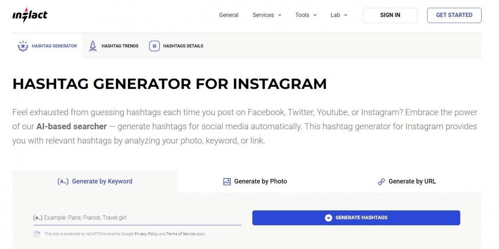Click the Hashtag Trends rocket icon
The width and height of the screenshot is (499, 249).
pos(93,46)
